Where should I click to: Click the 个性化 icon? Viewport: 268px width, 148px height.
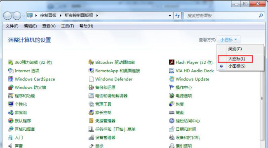point(11,104)
